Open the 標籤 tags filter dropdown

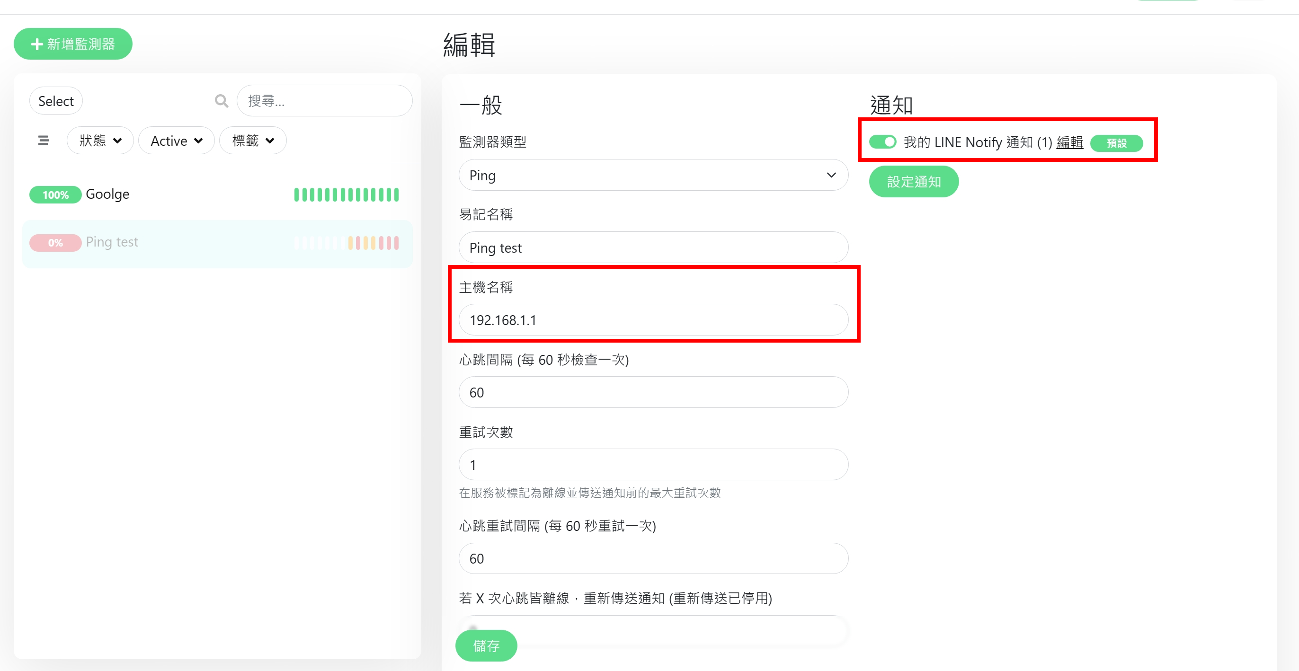coord(253,141)
